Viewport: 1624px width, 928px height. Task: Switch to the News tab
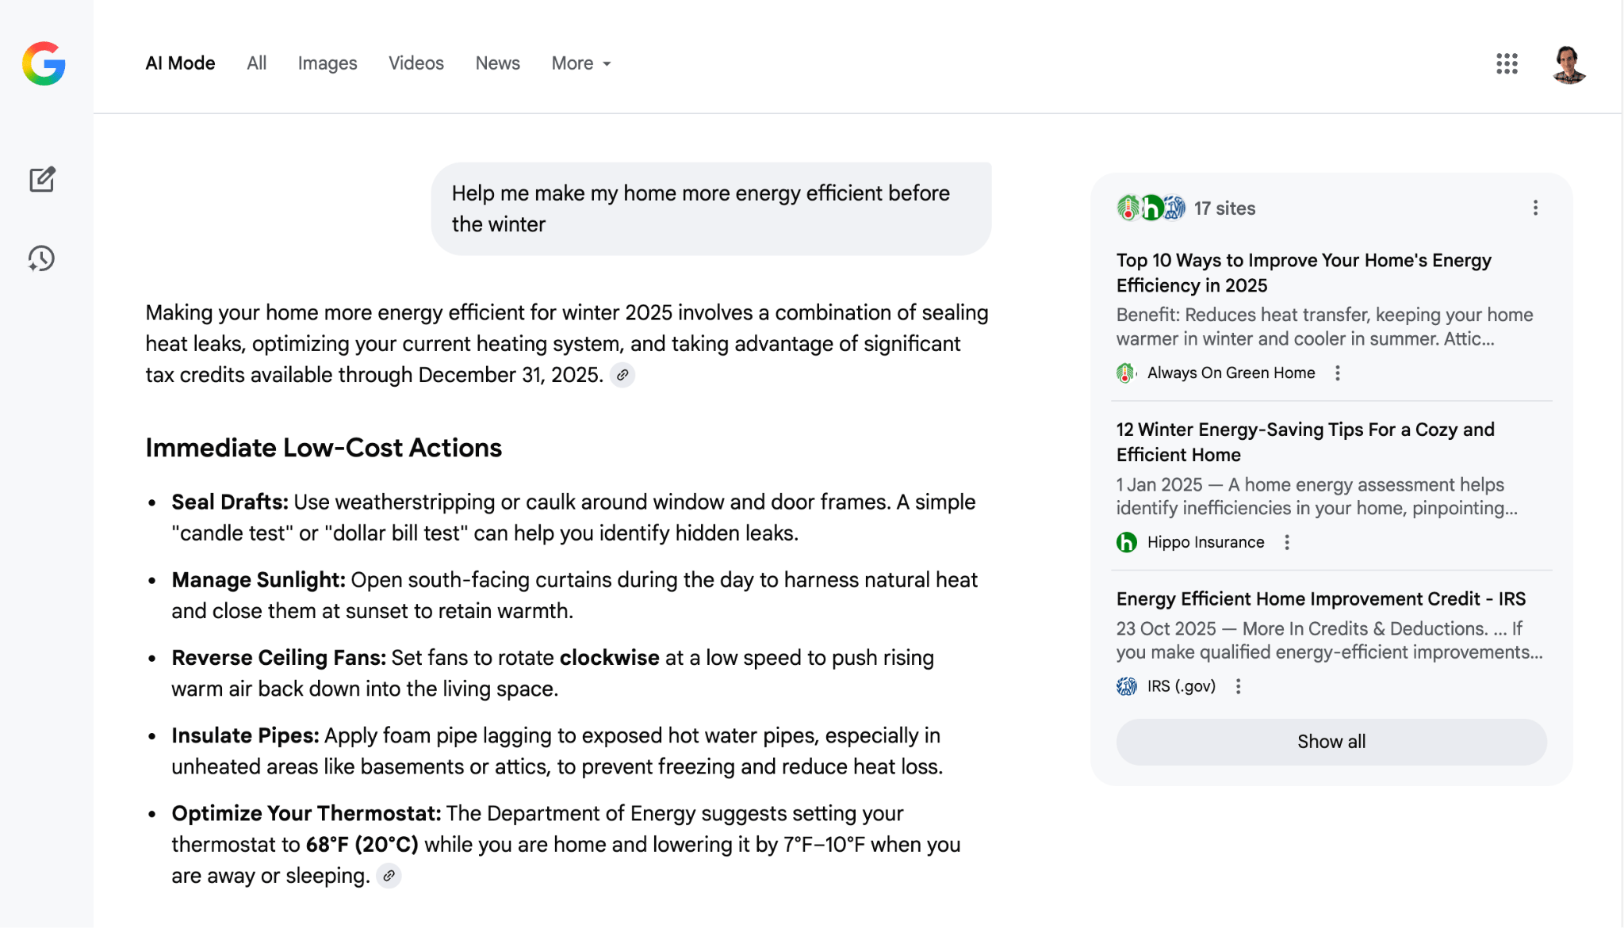pyautogui.click(x=497, y=63)
